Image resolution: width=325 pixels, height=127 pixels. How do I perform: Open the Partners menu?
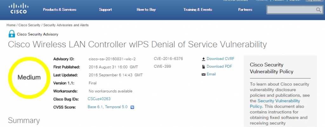pos(245,10)
